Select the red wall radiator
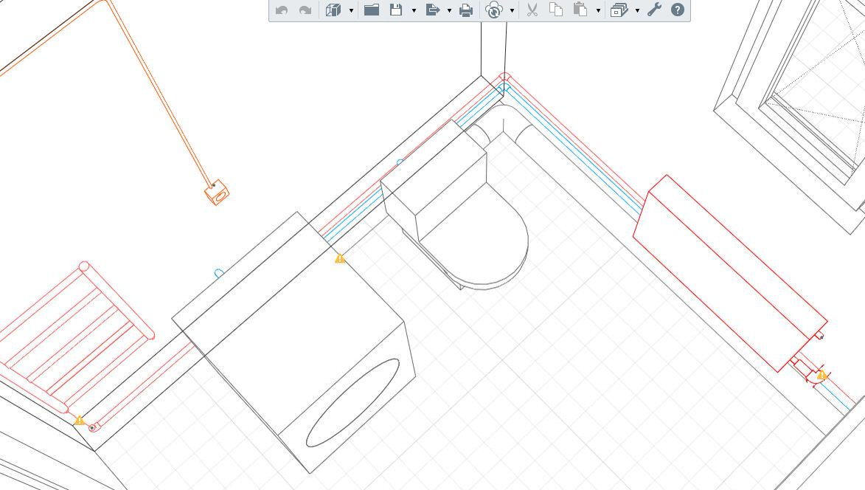Screen dimensions: 865x490 [729, 273]
